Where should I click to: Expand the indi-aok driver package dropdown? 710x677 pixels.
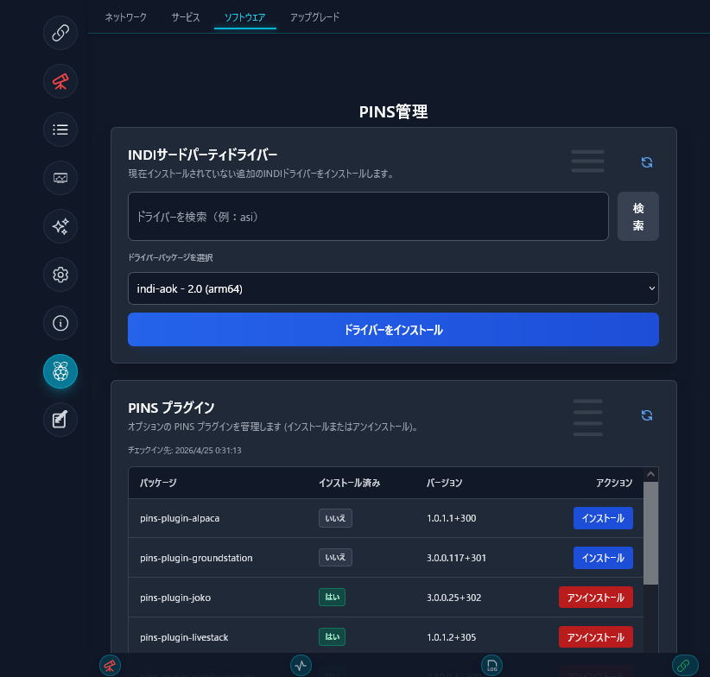click(393, 288)
